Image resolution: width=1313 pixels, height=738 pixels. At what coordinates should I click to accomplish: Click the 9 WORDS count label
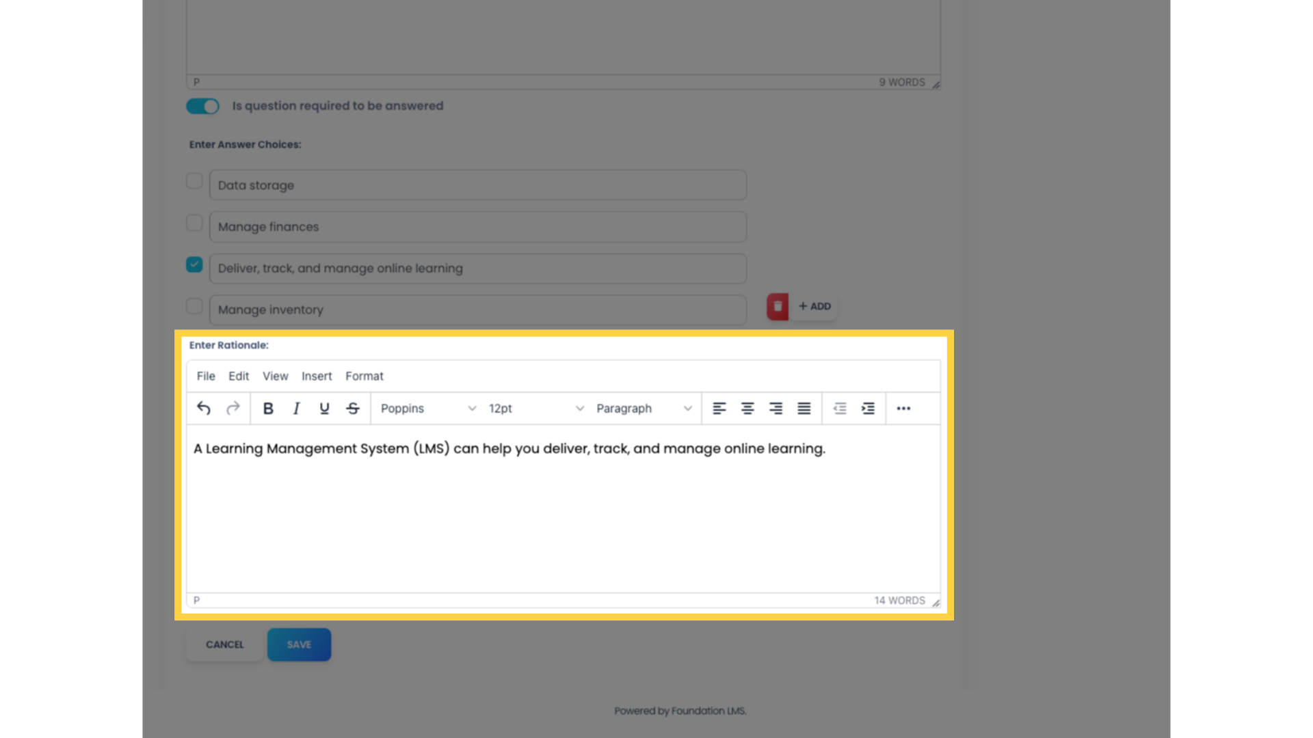click(902, 82)
